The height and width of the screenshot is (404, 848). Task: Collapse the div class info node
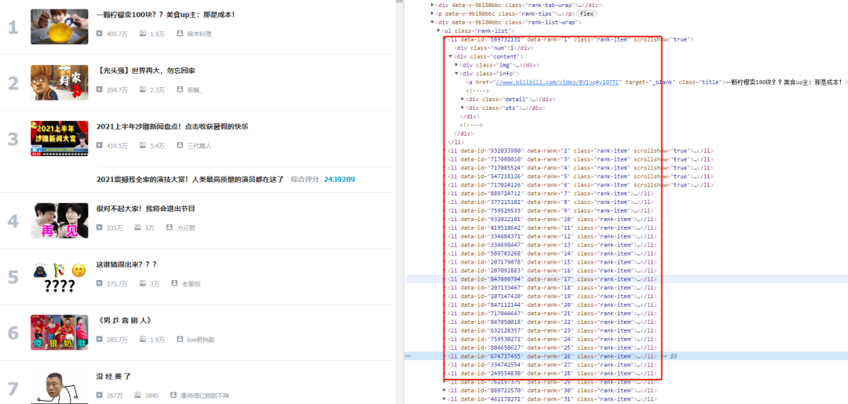tap(456, 74)
